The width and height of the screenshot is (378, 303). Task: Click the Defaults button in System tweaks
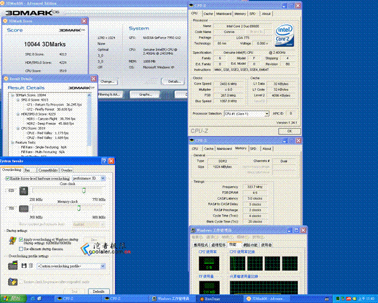(99, 291)
